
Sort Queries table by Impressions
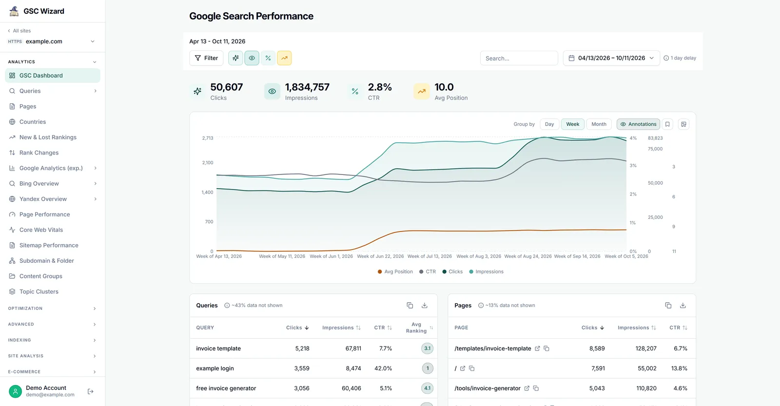coord(341,328)
